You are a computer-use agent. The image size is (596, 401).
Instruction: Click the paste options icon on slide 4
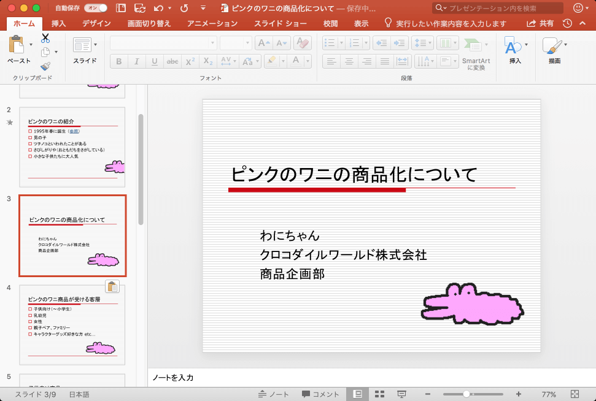112,286
